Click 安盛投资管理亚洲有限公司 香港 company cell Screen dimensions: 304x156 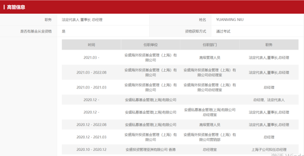pyautogui.click(x=150, y=150)
